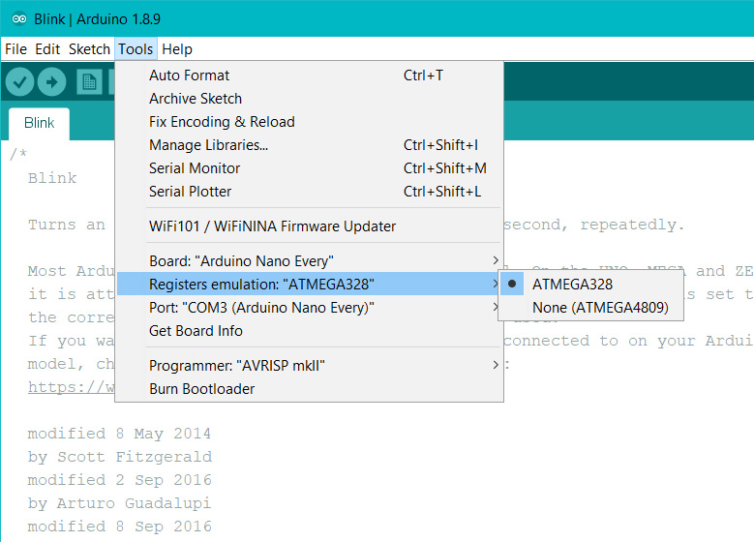Click the "modified 8 May 2014" comment line
This screenshot has height=542, width=754.
pyautogui.click(x=119, y=434)
